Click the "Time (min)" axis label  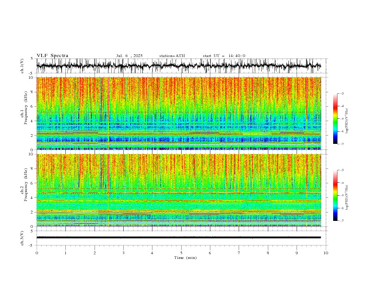(185, 258)
